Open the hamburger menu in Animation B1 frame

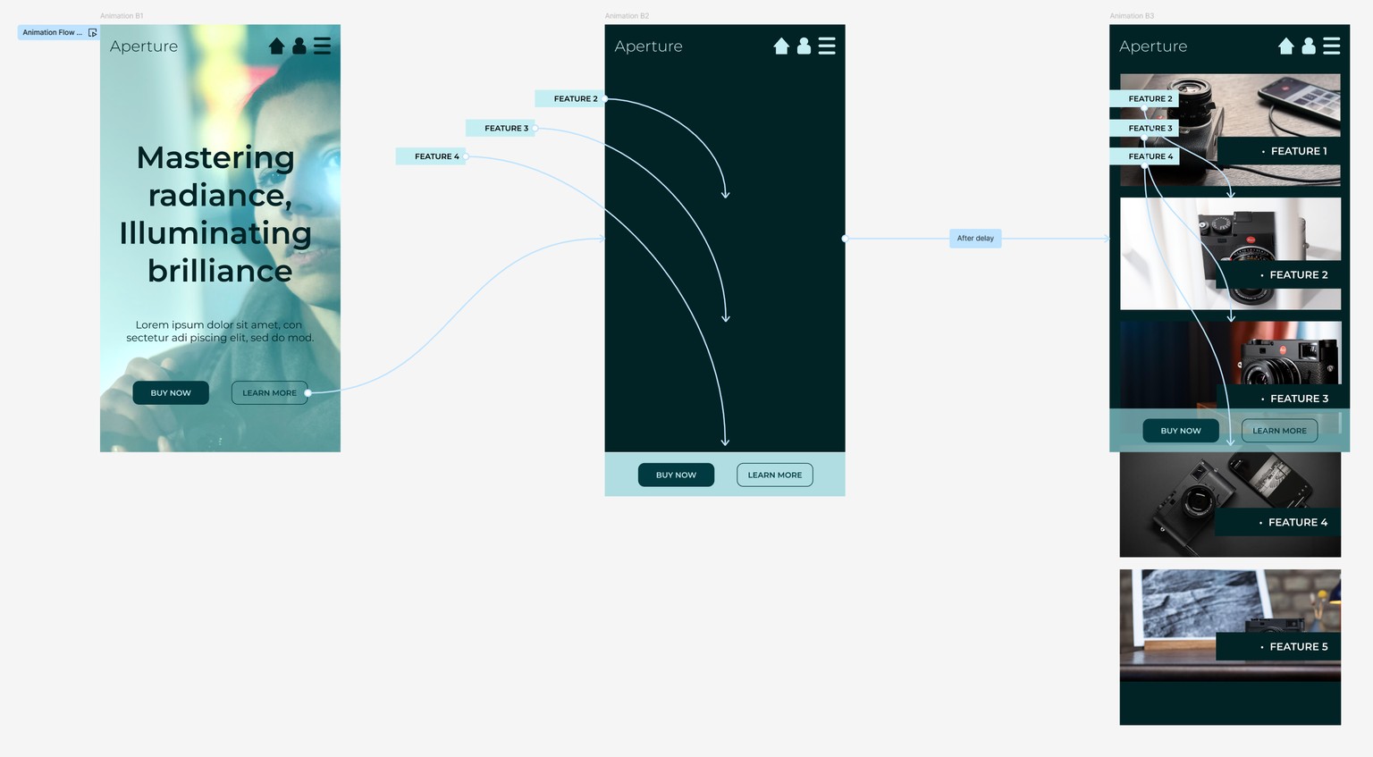pos(322,46)
